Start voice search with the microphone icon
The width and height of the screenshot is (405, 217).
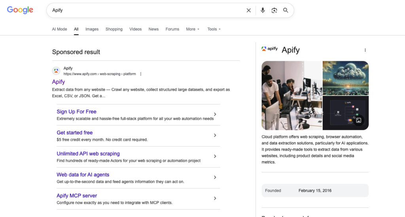[263, 10]
